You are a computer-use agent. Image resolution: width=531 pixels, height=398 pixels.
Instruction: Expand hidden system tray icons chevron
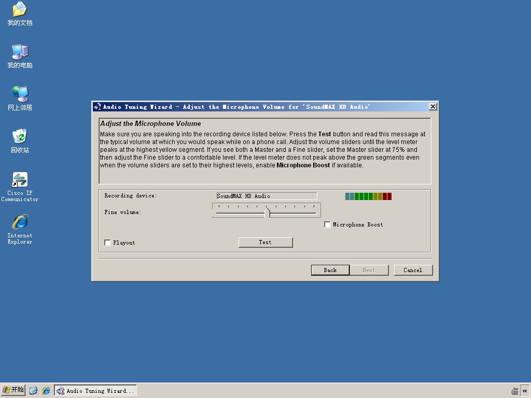pos(525,391)
